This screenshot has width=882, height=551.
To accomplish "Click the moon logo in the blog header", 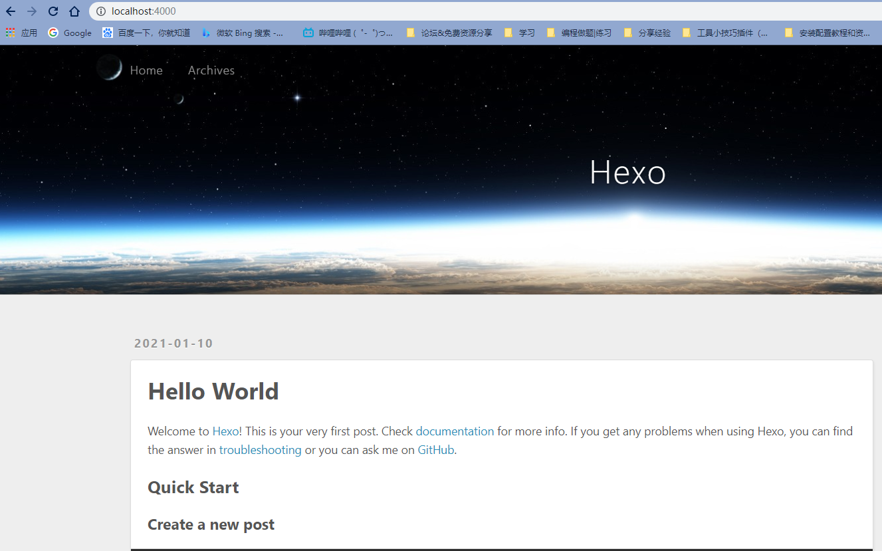I will 109,68.
